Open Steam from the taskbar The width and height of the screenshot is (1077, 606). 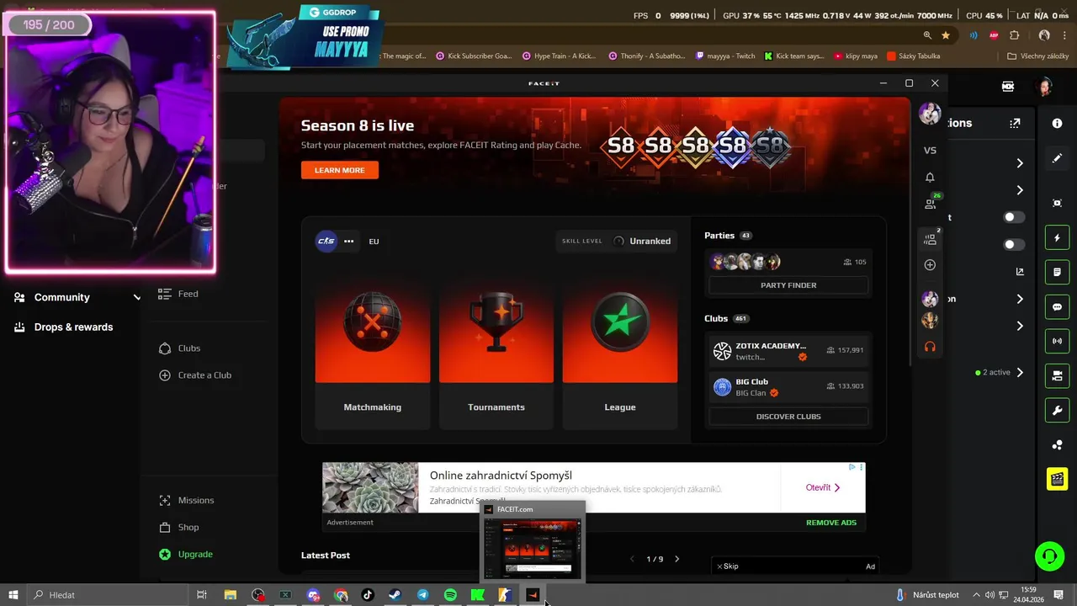(x=395, y=595)
